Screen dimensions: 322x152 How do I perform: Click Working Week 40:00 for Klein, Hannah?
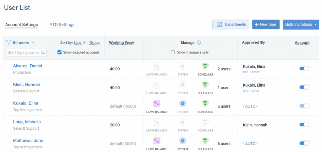click(115, 88)
